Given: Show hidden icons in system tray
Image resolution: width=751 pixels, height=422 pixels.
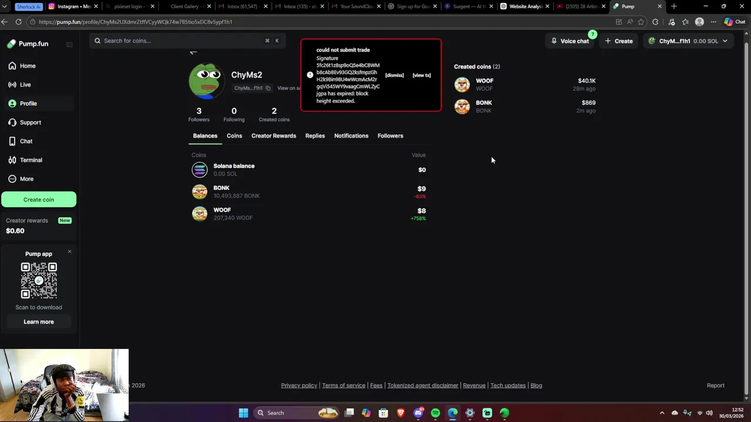Looking at the screenshot, I should [x=662, y=413].
